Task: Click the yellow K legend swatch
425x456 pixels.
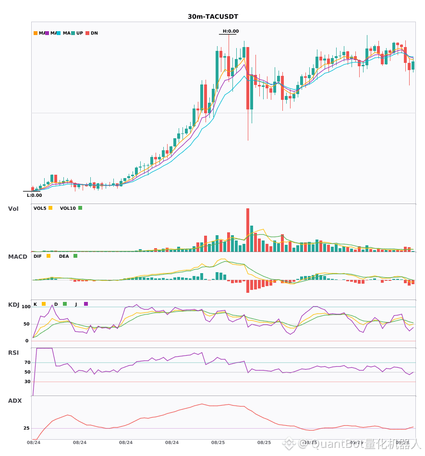Action: point(44,304)
